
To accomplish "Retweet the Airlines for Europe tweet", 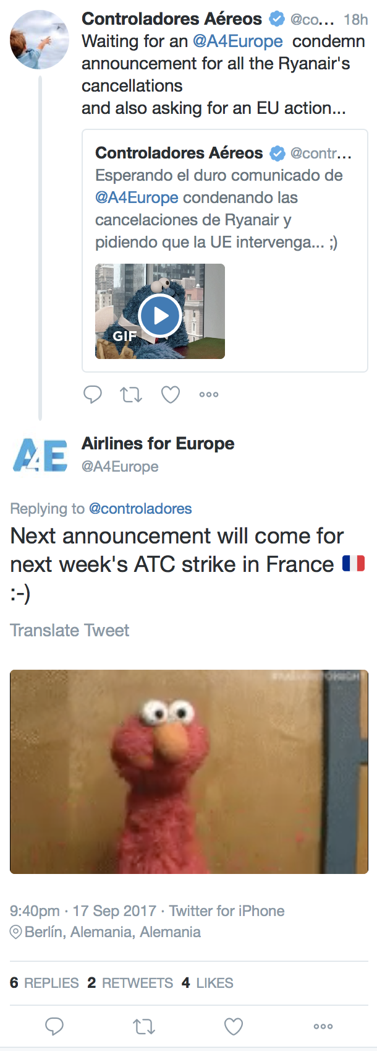I will tap(144, 1026).
